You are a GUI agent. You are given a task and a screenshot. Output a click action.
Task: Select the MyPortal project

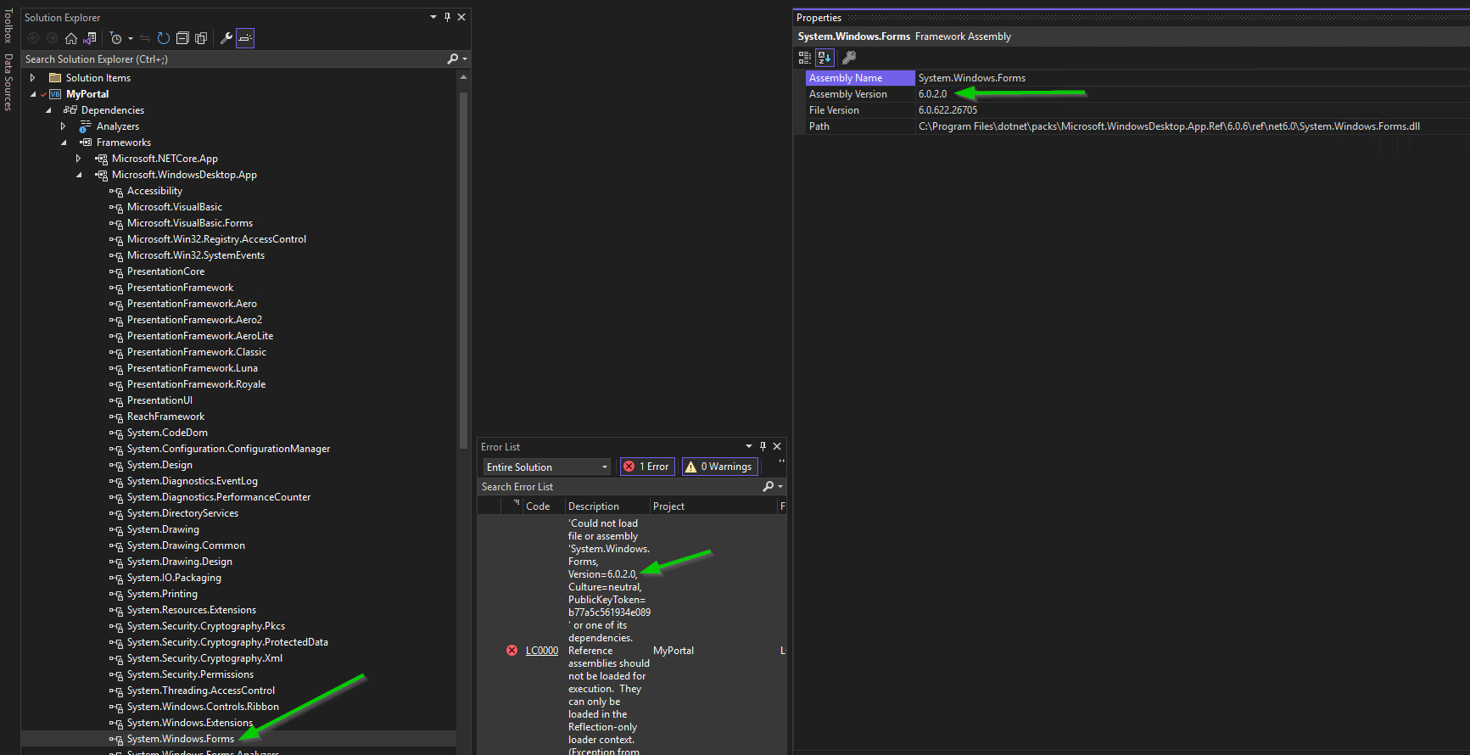pos(87,94)
